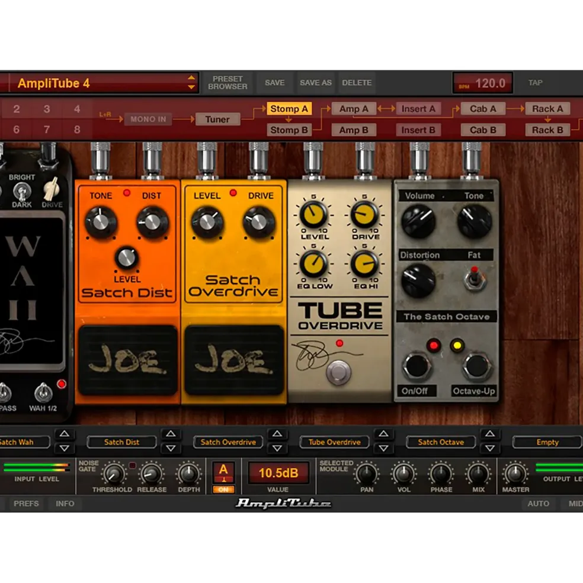
Task: Click up arrow after Satch Octave slot
Action: pos(490,434)
